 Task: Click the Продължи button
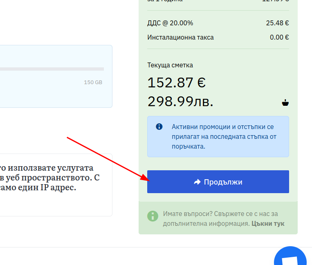click(x=218, y=182)
